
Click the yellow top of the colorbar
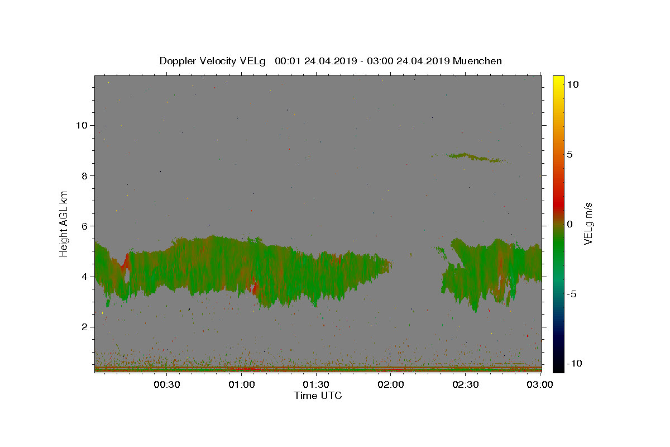click(558, 82)
